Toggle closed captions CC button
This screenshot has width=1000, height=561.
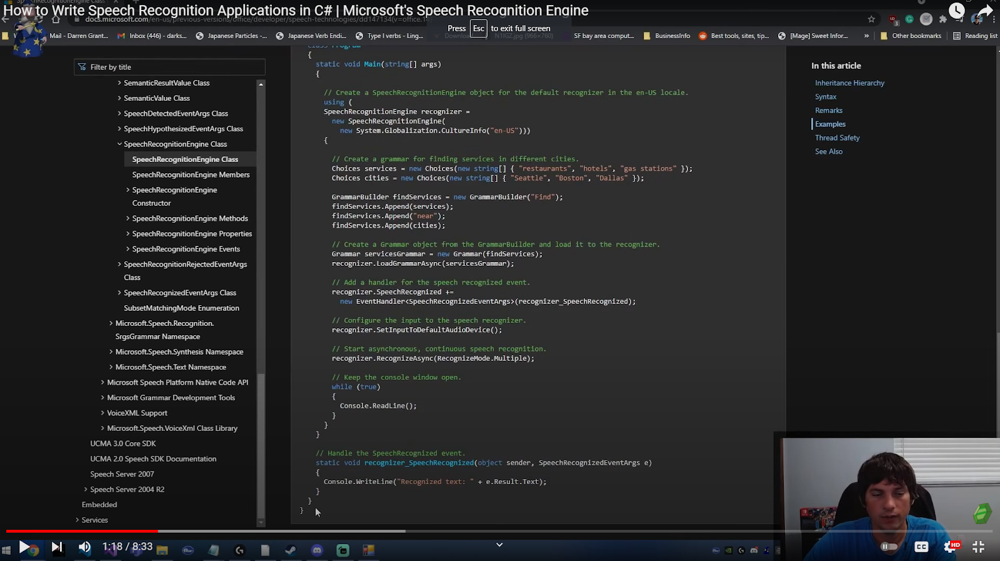(x=921, y=547)
